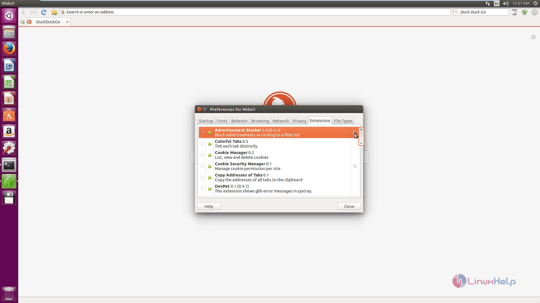
Task: Open Trash from the dock
Action: [9, 293]
